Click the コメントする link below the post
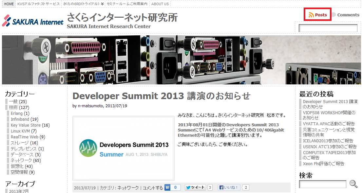362x193 pixels. tap(153, 188)
